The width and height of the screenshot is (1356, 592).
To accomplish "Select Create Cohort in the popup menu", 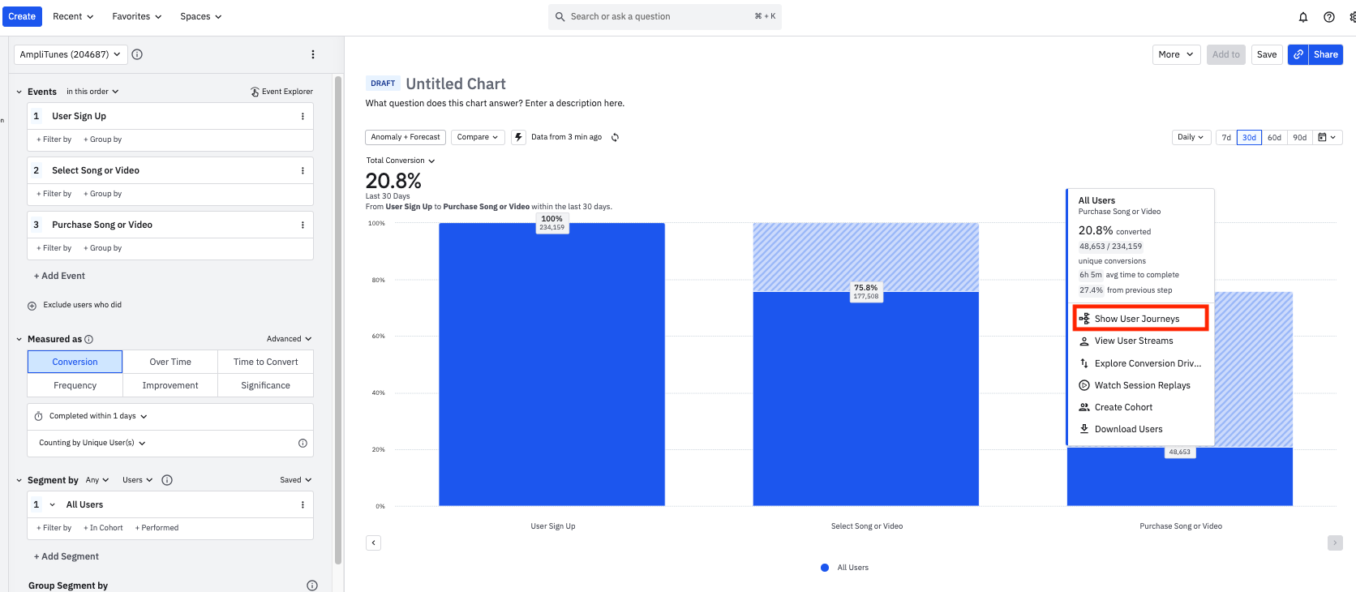I will pyautogui.click(x=1123, y=407).
